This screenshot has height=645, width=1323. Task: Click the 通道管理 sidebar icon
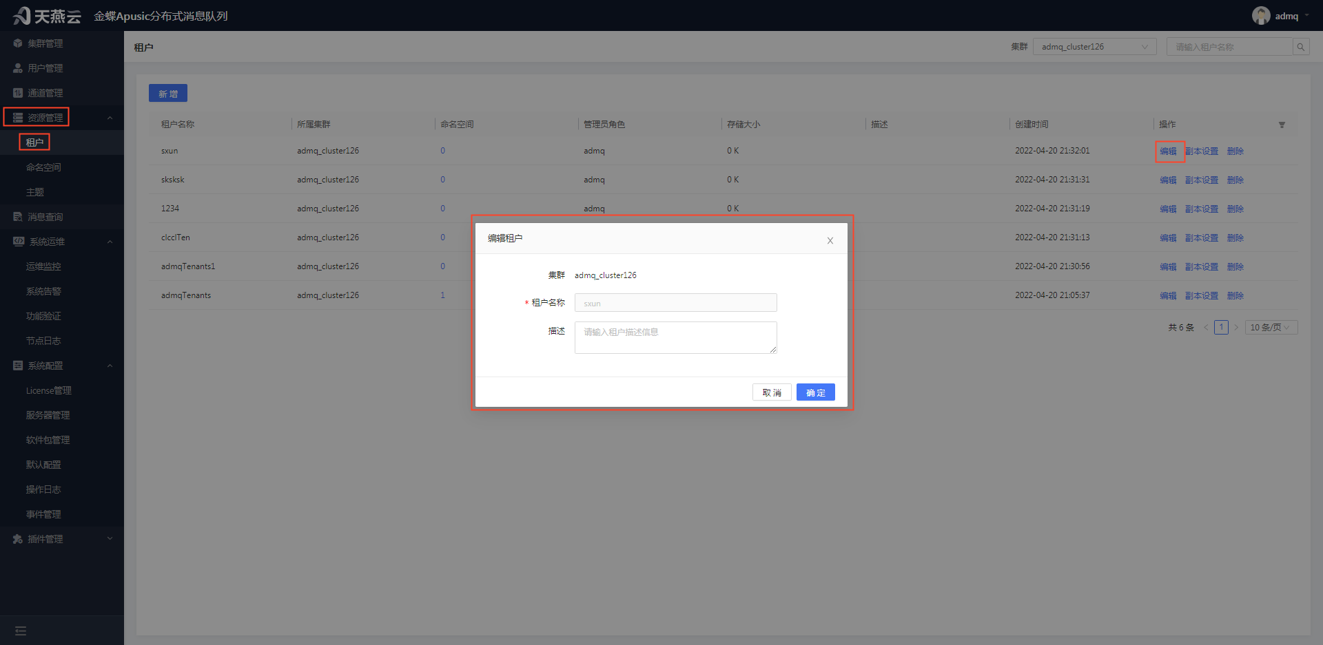pos(18,93)
